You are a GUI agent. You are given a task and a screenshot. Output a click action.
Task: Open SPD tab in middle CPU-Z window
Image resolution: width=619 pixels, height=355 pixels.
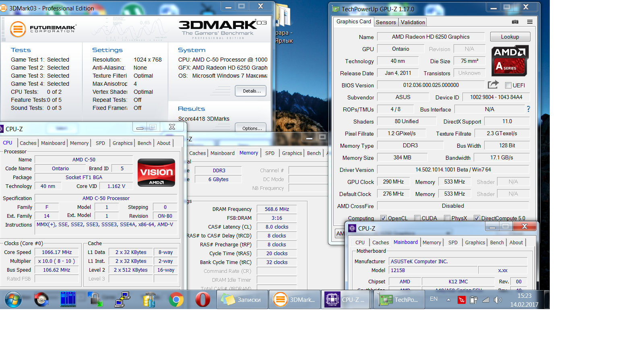point(270,153)
